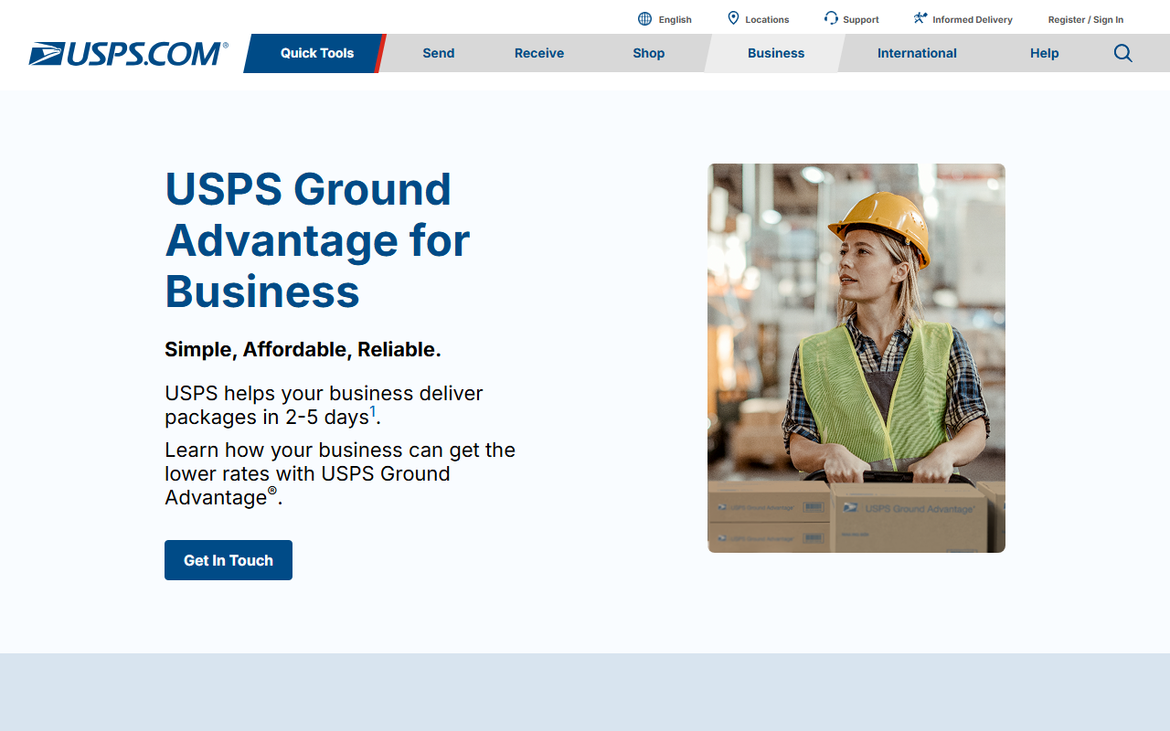1170x731 pixels.
Task: Click the warehouse worker photo
Action: (856, 358)
